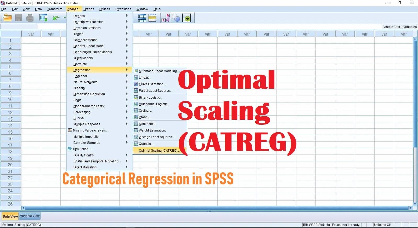Open the Graphs menu

(x=89, y=9)
